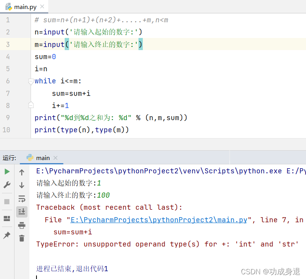Open the main.py traceback link
This screenshot has height=279, width=306.
(x=158, y=220)
